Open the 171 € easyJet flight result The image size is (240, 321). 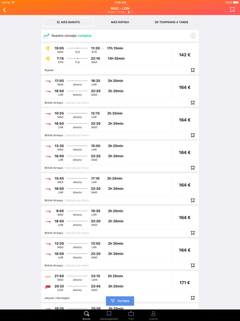tap(120, 286)
